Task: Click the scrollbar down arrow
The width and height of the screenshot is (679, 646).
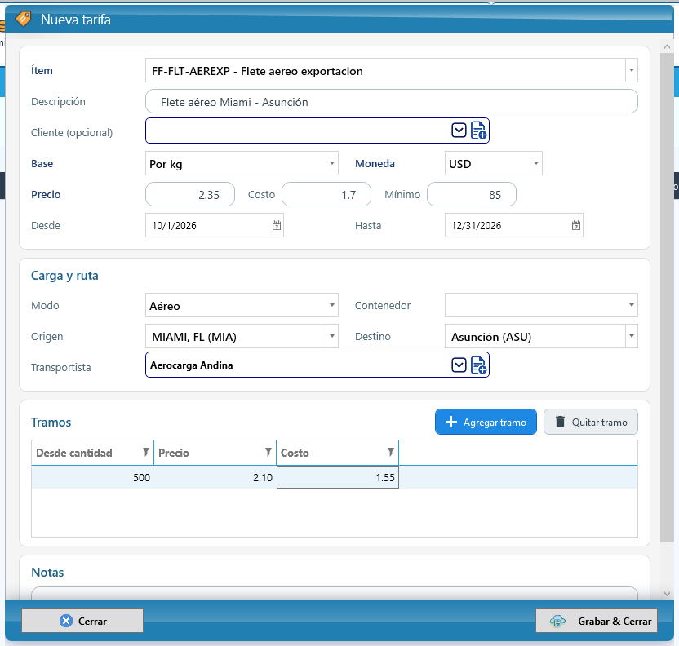Action: [x=667, y=594]
